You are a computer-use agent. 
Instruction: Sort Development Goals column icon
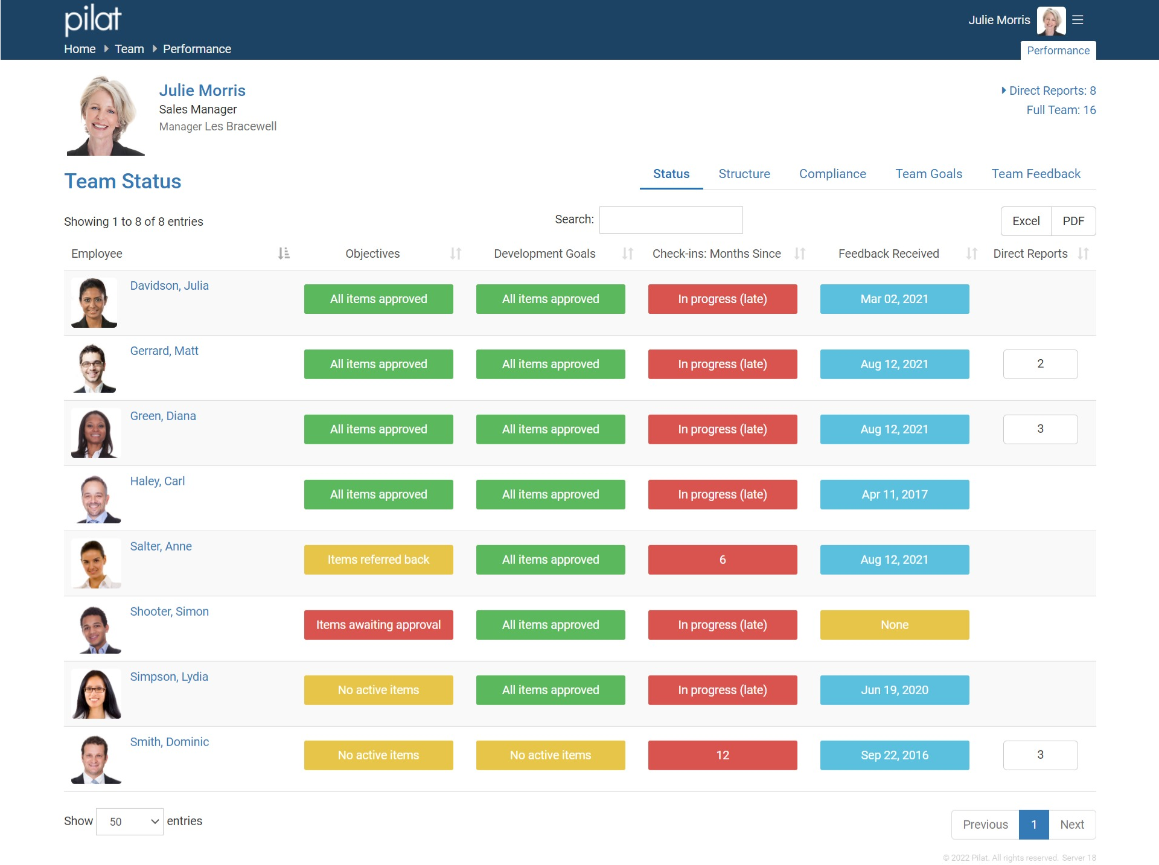[628, 254]
